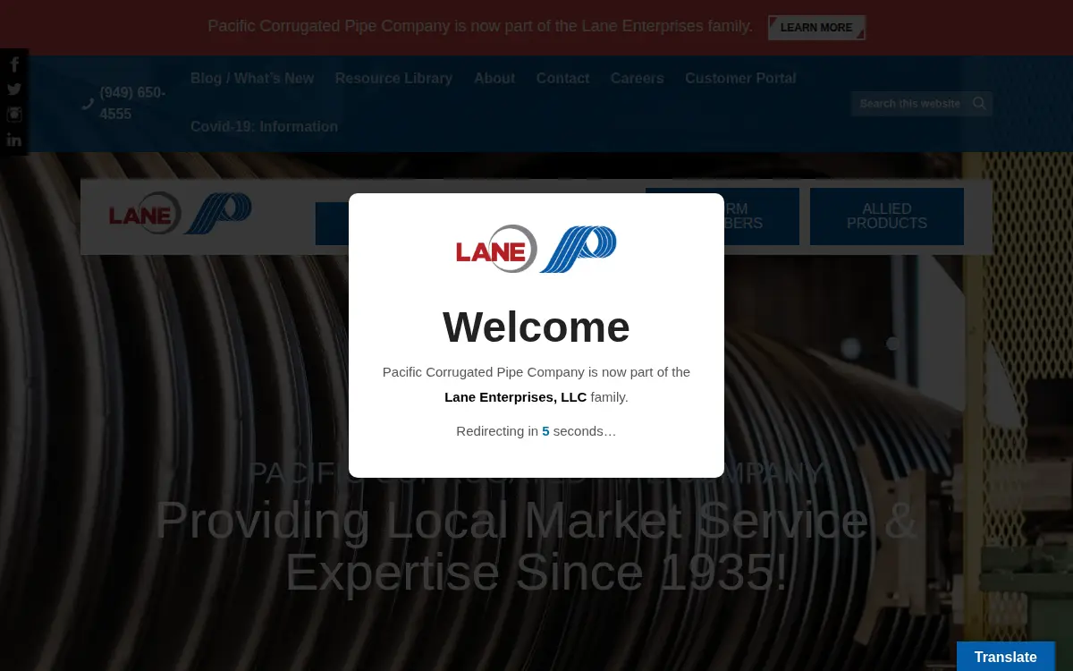Click Providing Local Market Service headline
Screen dimensions: 1073x671
[x=536, y=546]
